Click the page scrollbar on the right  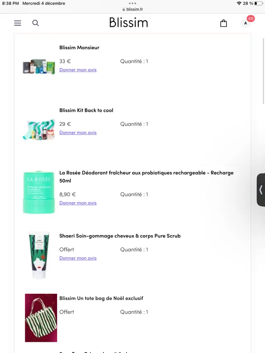tap(263, 70)
